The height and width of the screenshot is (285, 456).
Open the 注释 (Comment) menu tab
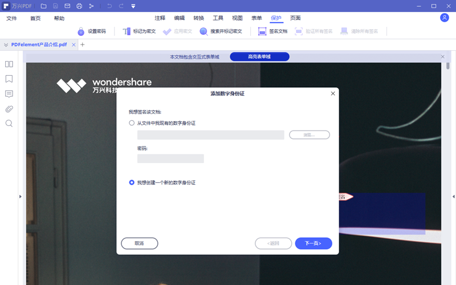[160, 18]
